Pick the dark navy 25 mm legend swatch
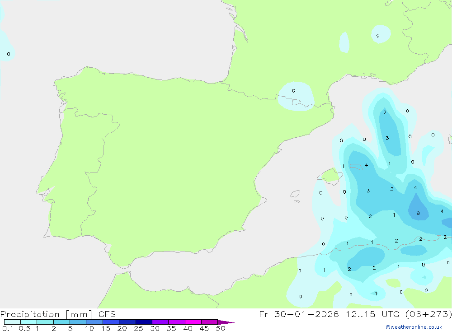The height and width of the screenshot is (331, 452). click(144, 322)
